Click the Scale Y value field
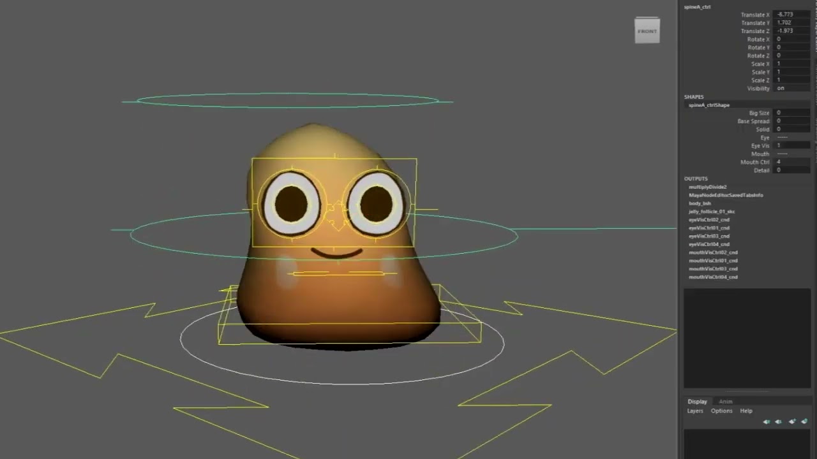Image resolution: width=817 pixels, height=459 pixels. 791,72
